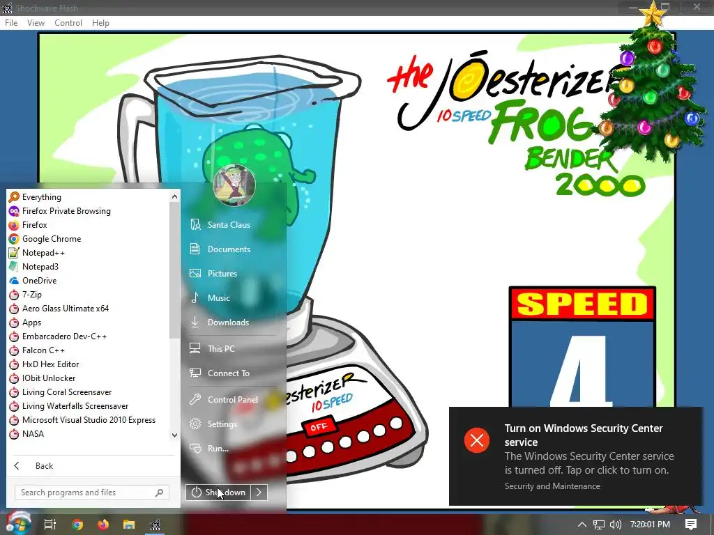This screenshot has height=535, width=714.
Task: Open Documents icon in start menu
Action: [x=195, y=249]
